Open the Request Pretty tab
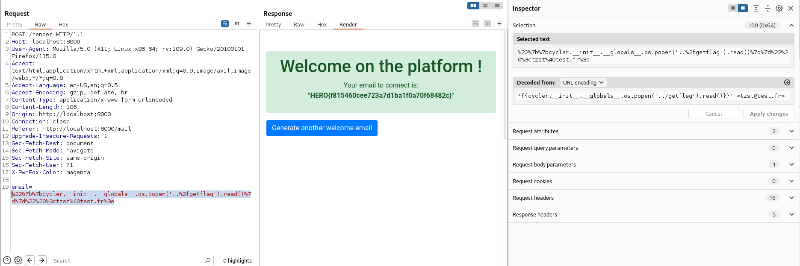The height and width of the screenshot is (266, 800). (x=15, y=25)
